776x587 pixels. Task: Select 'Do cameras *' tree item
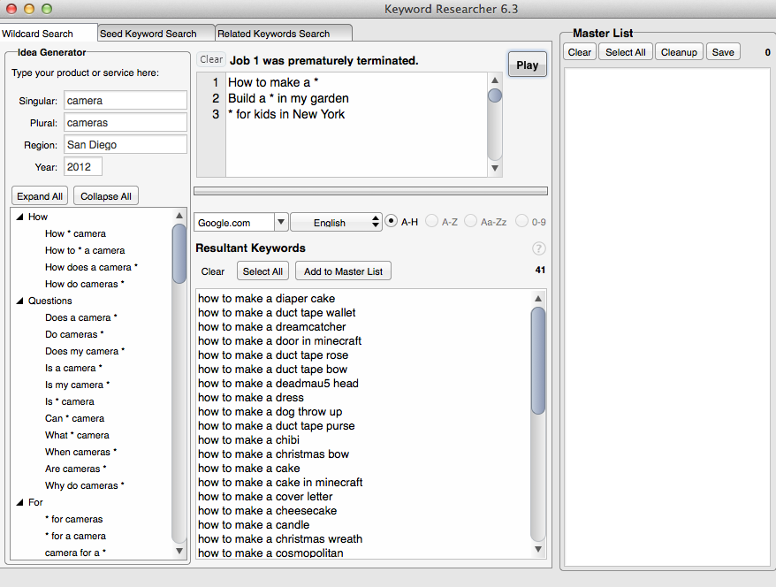coord(74,334)
